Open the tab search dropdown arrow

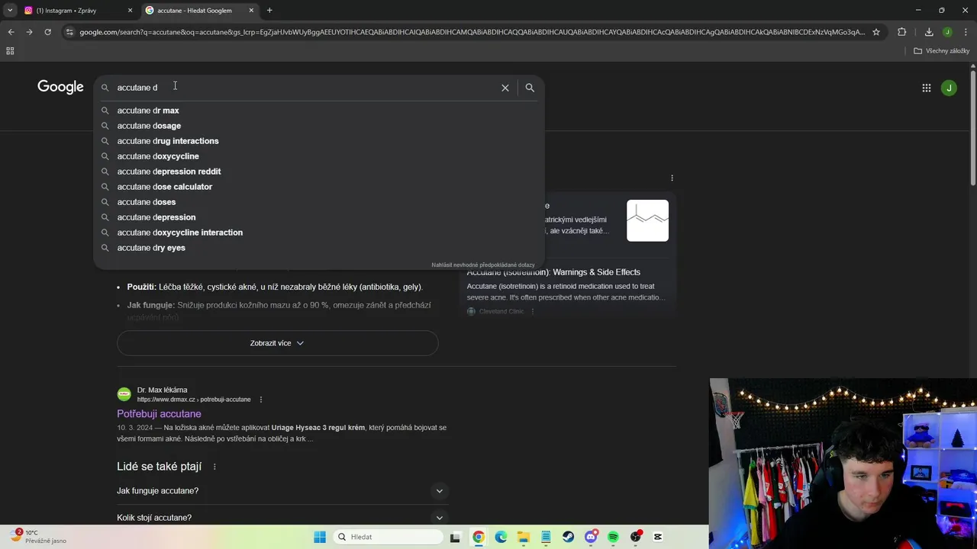(x=10, y=11)
